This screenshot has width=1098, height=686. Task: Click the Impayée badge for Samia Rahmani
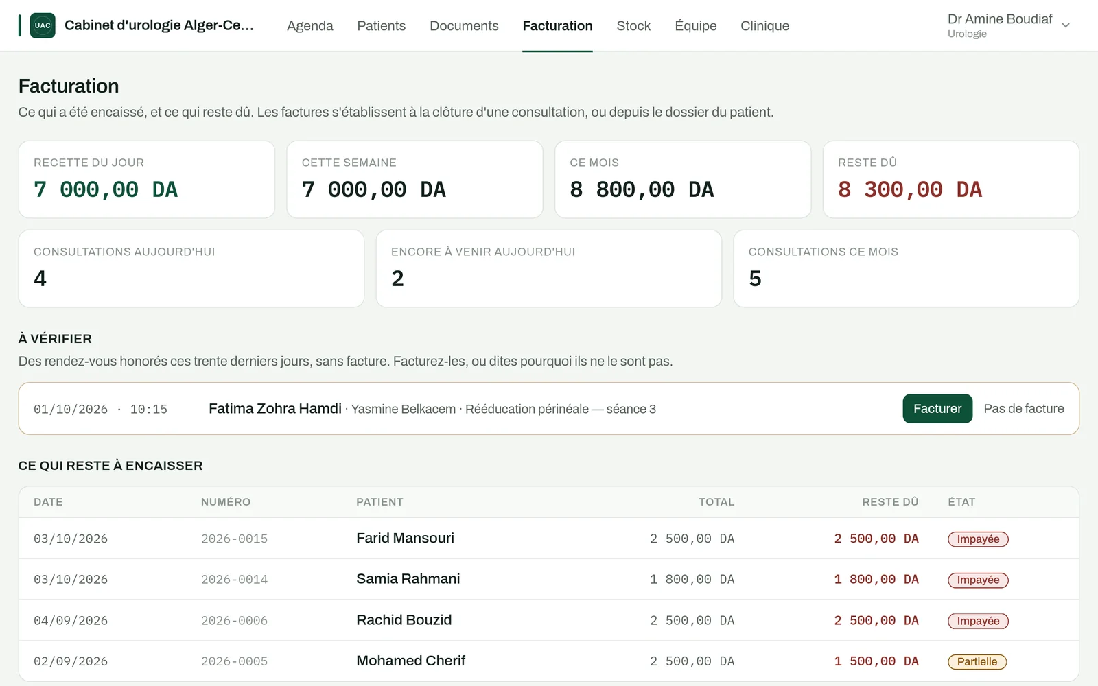pos(978,580)
